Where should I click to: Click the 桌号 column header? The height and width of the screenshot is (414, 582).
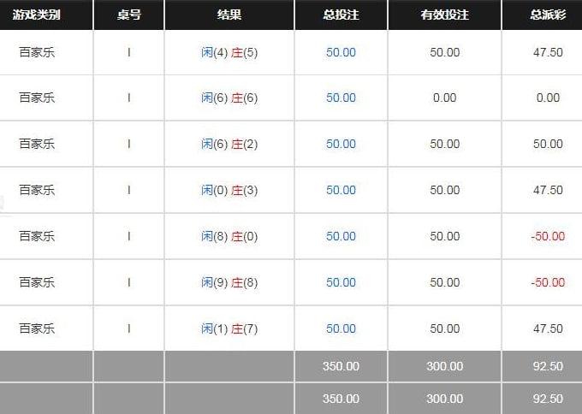pos(128,15)
